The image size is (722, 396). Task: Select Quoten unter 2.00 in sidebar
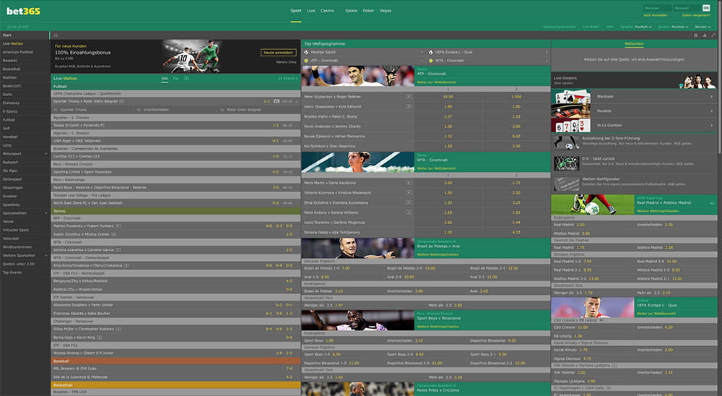(25, 264)
